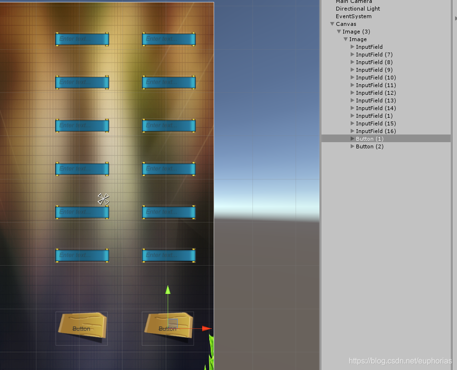Image resolution: width=457 pixels, height=370 pixels.
Task: Select InputField (15) in hierarchy
Action: click(x=376, y=123)
